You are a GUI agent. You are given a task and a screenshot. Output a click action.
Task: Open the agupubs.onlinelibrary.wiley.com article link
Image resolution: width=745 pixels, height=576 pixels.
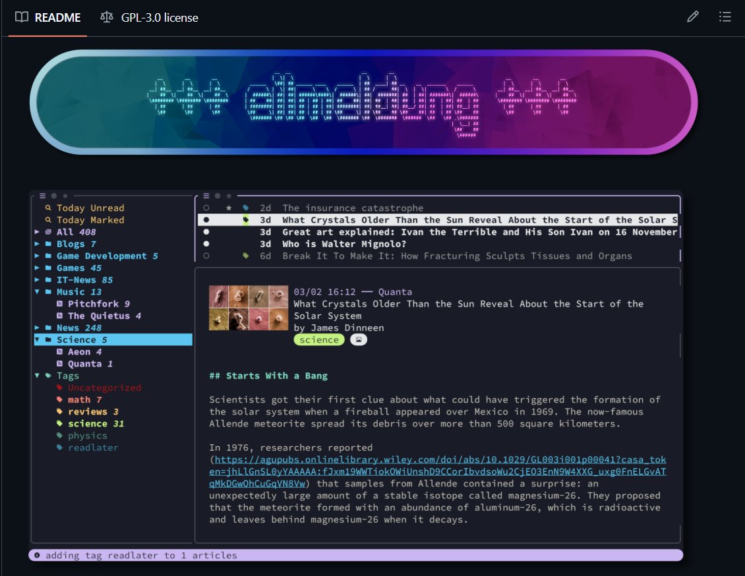(435, 459)
